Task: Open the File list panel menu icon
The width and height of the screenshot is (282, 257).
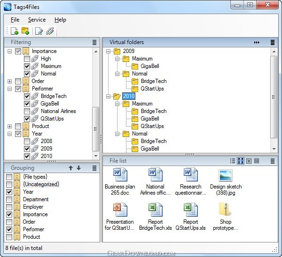Action: tap(273, 161)
